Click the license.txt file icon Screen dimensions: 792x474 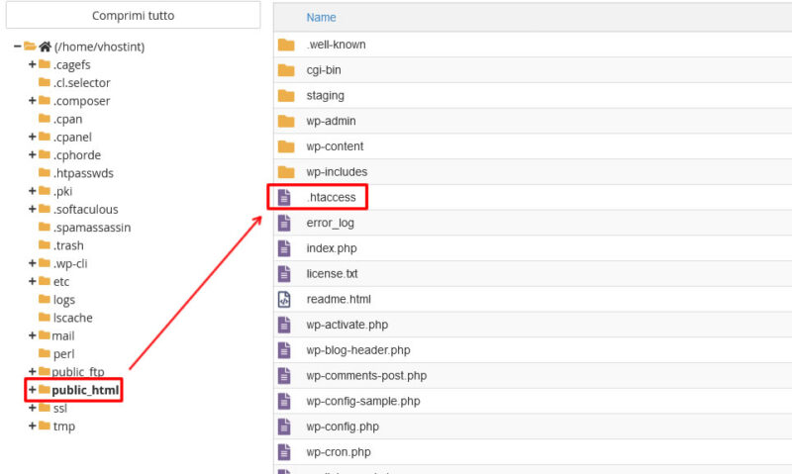pos(284,273)
